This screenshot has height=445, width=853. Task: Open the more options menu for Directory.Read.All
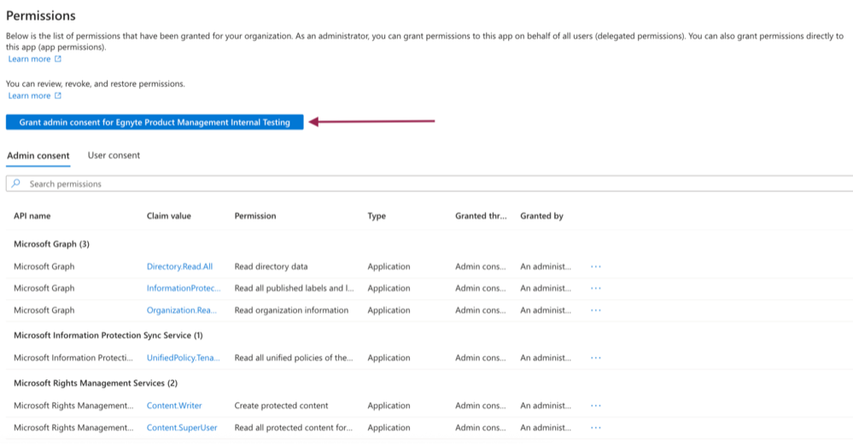point(596,266)
